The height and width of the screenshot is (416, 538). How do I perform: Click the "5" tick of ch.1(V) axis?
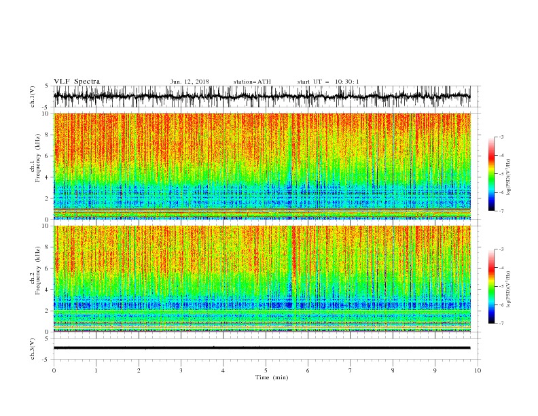(48, 86)
